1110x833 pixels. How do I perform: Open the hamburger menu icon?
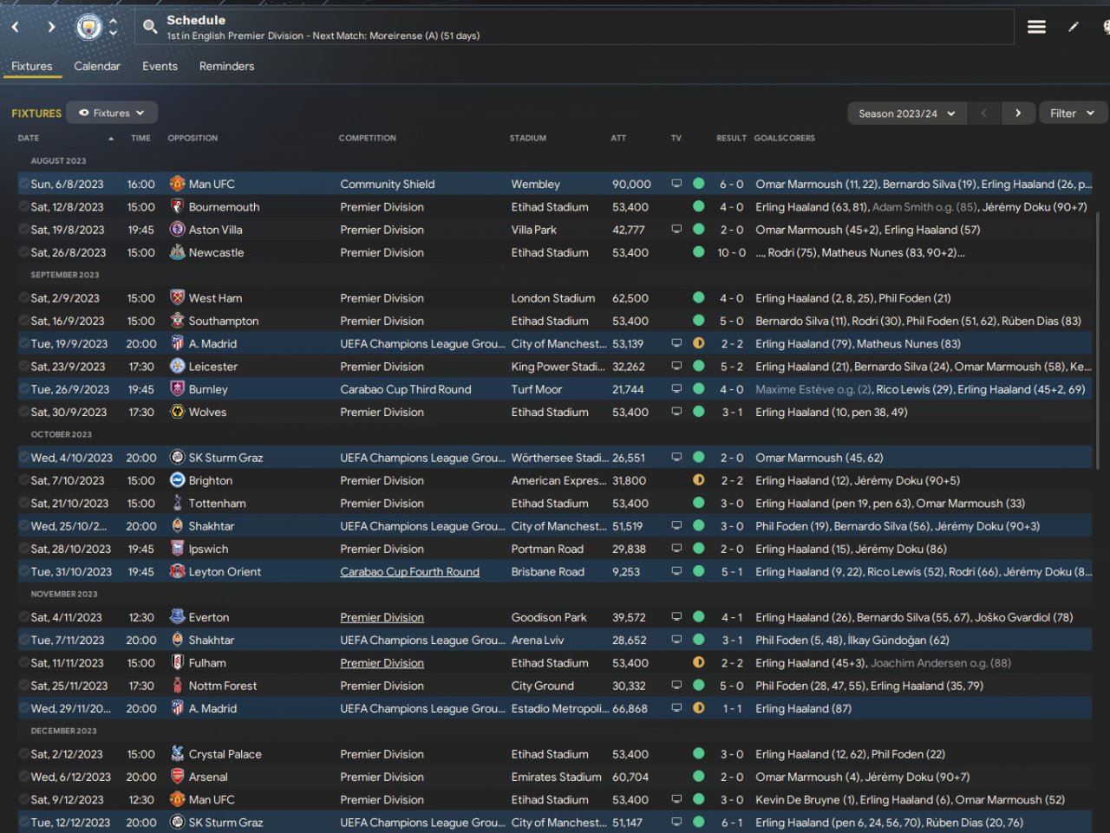coord(1036,27)
